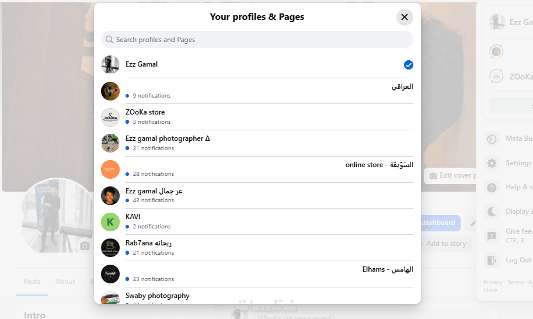Click the orange online store page avatar
Screen dimensions: 533x319
110,169
